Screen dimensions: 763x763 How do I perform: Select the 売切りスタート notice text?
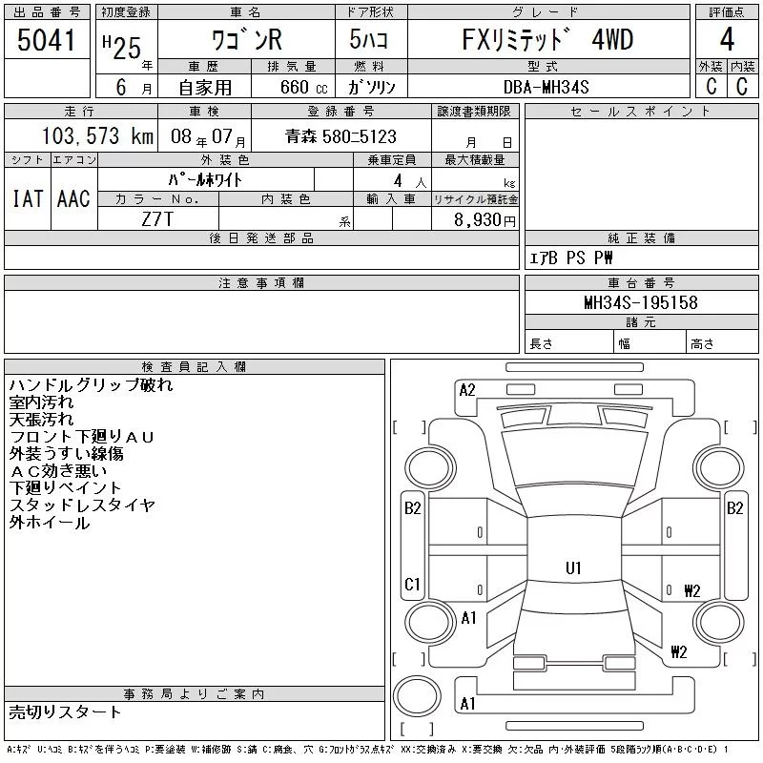point(65,711)
